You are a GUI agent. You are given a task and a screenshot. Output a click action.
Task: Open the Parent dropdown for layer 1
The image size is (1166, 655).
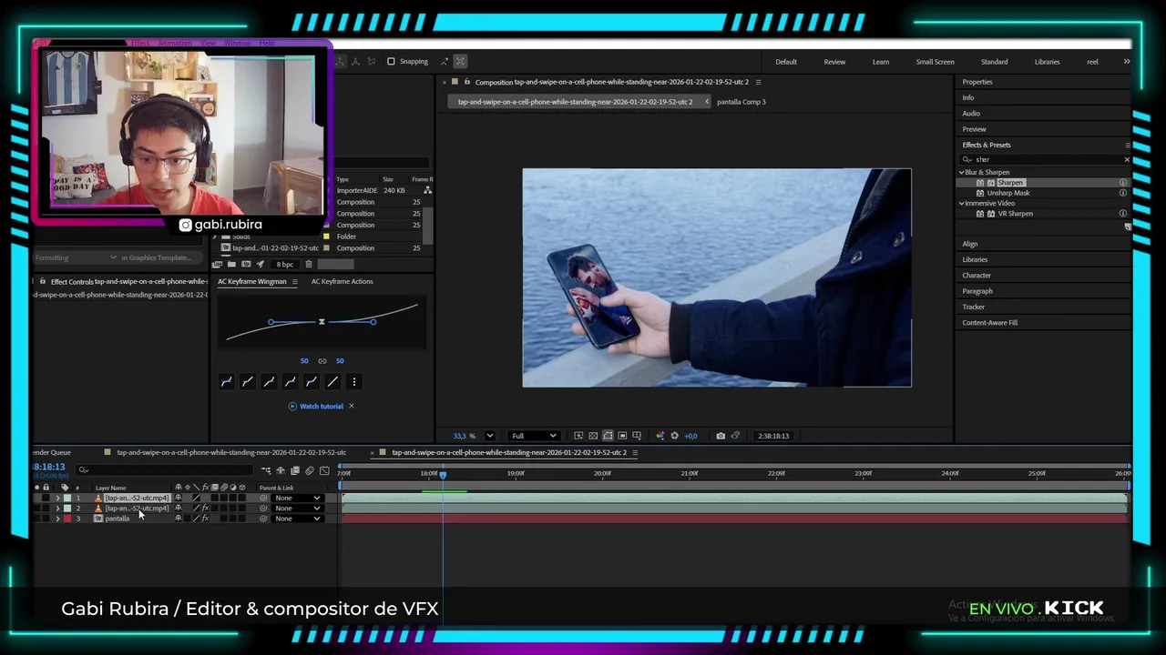[x=297, y=499]
